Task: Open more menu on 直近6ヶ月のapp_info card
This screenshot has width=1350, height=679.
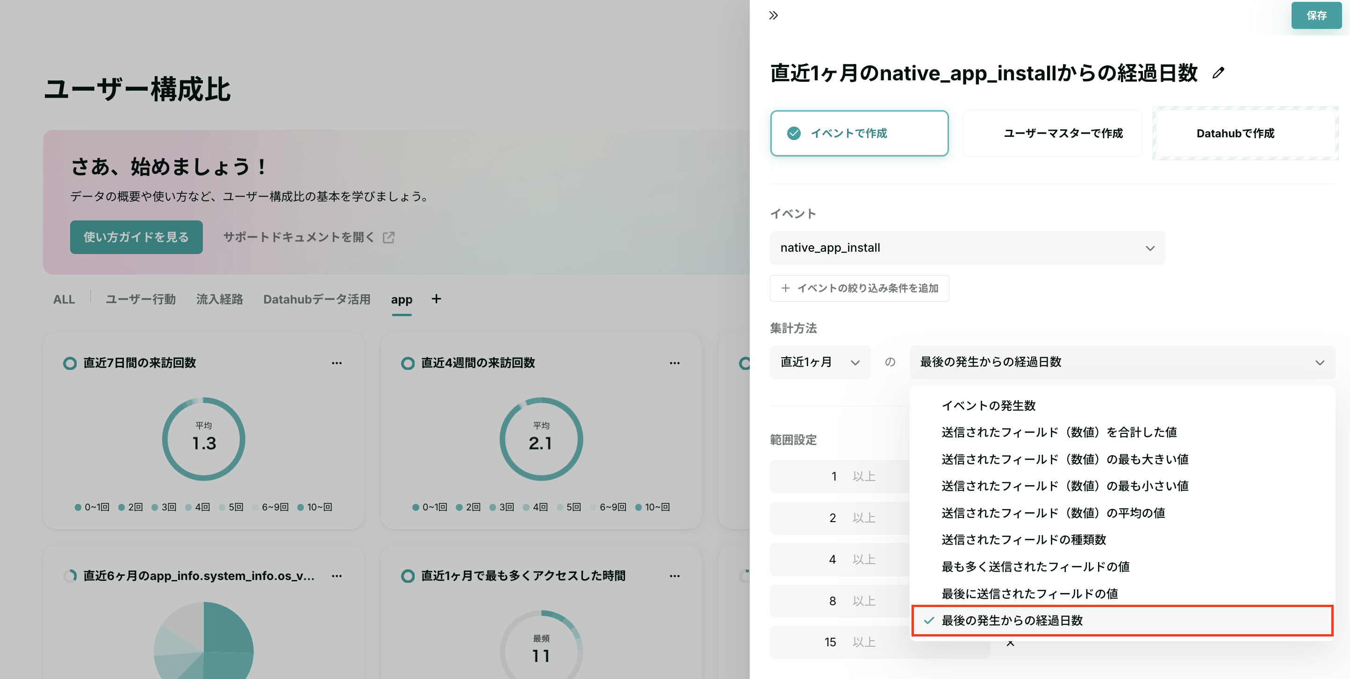Action: pos(337,576)
